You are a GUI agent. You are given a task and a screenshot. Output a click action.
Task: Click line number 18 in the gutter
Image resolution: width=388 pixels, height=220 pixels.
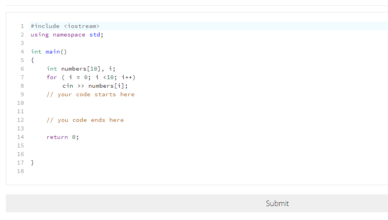pyautogui.click(x=21, y=171)
